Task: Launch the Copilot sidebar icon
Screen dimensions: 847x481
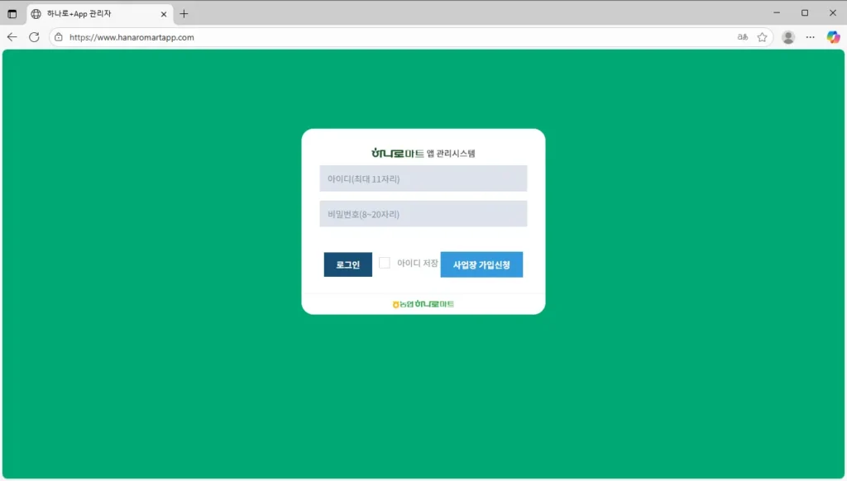Action: point(833,37)
